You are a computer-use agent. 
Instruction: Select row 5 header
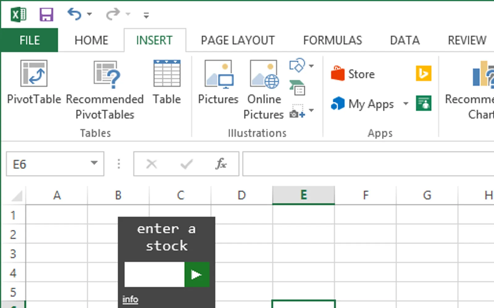(x=13, y=292)
